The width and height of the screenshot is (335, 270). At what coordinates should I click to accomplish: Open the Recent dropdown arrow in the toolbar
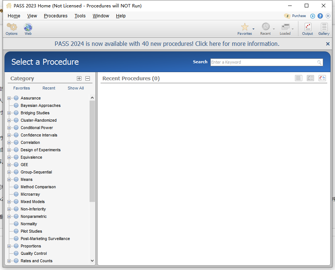click(274, 29)
